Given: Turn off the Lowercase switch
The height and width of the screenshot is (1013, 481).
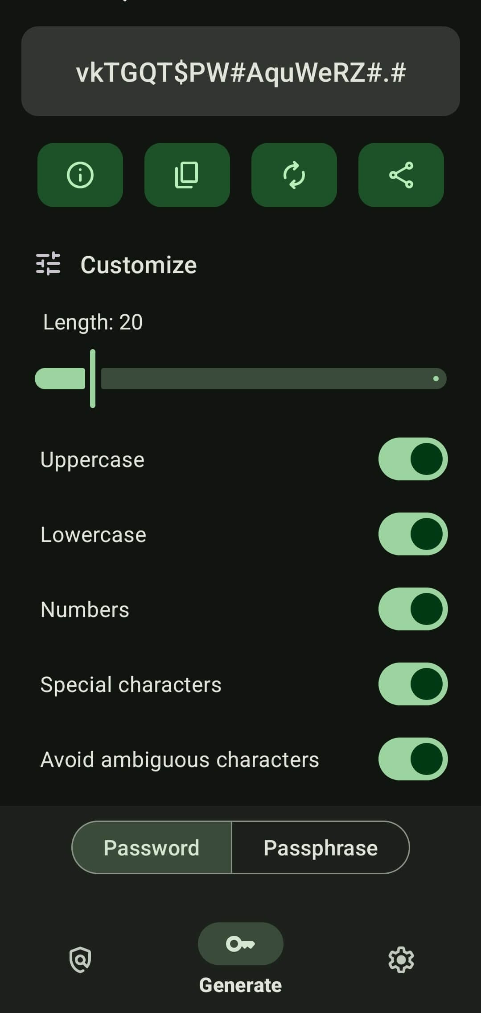Looking at the screenshot, I should pyautogui.click(x=413, y=534).
